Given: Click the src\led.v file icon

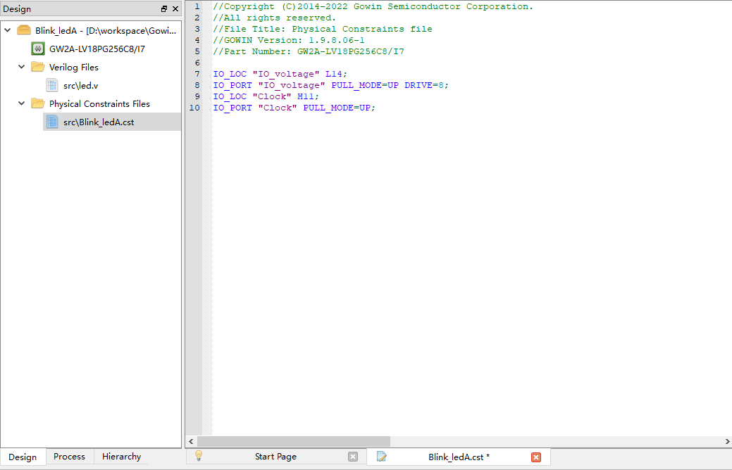Looking at the screenshot, I should pyautogui.click(x=52, y=85).
